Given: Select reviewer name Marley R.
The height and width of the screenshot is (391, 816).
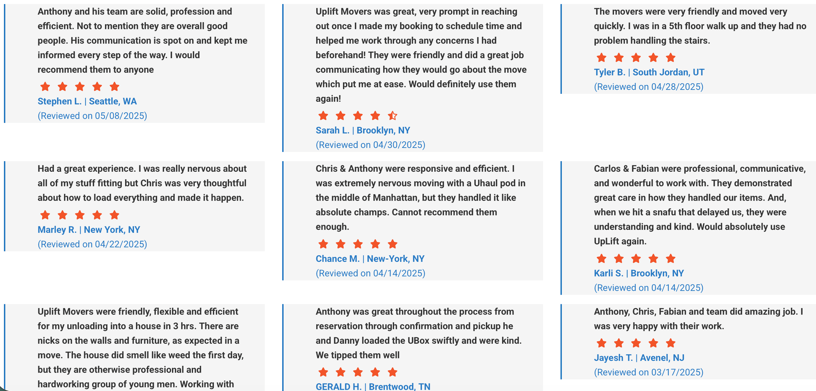Looking at the screenshot, I should click(57, 230).
